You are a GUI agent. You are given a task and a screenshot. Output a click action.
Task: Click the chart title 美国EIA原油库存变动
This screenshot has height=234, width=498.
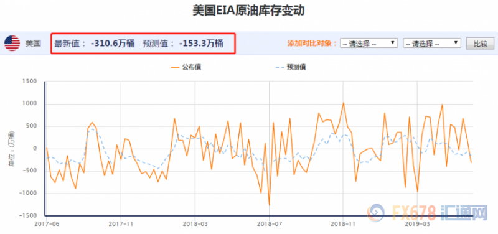pos(248,11)
